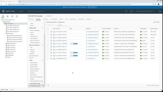The image size is (163, 92).
Task: Open the Menu dropdown in the header
Action: click(x=22, y=11)
